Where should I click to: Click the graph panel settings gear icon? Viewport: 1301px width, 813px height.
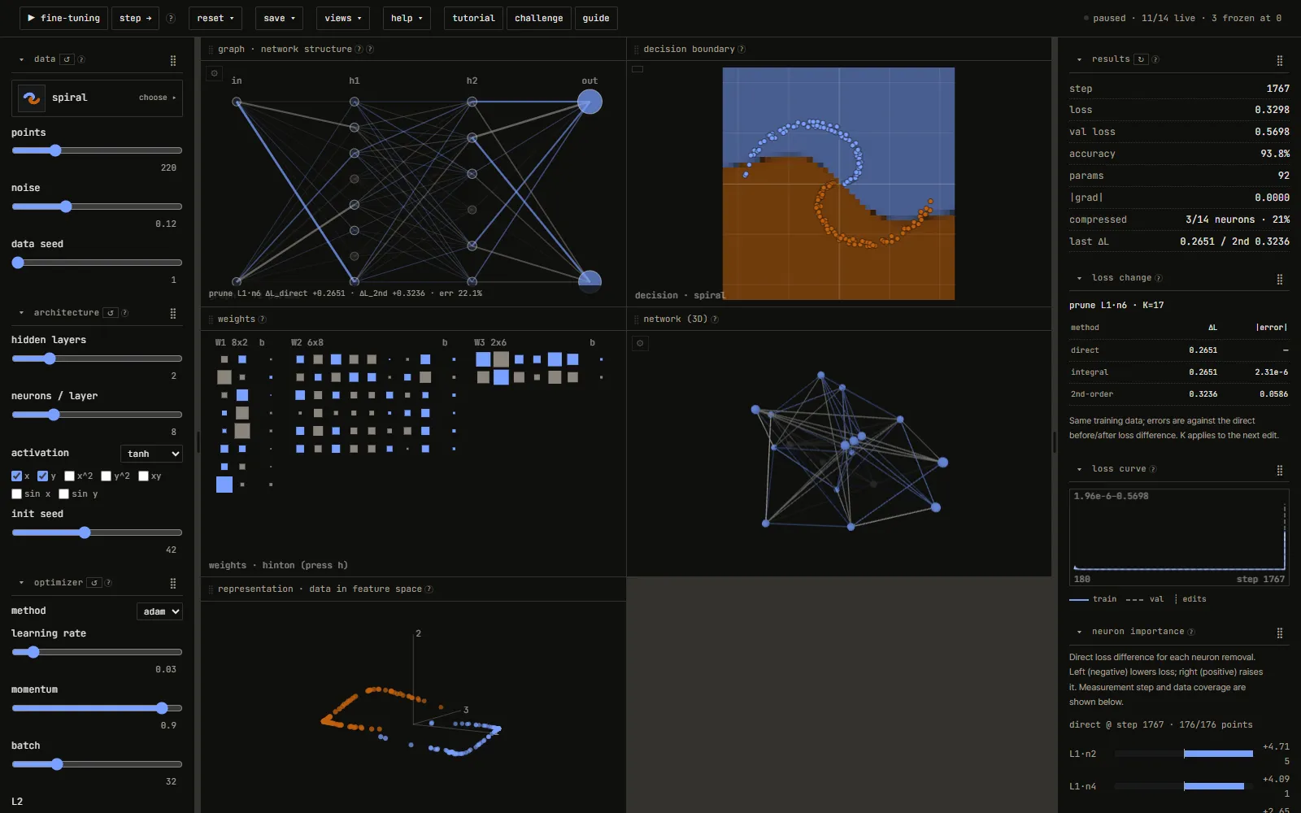pos(215,73)
